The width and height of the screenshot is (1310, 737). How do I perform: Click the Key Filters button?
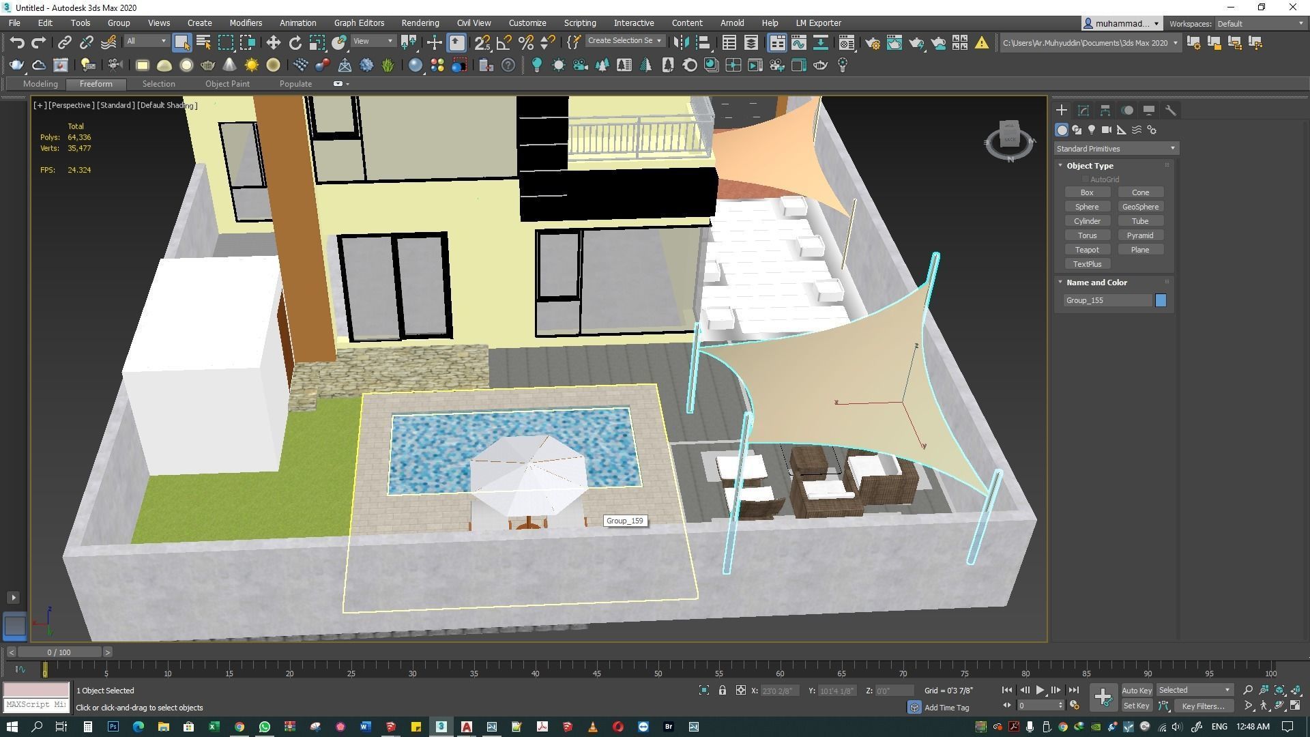click(1203, 706)
